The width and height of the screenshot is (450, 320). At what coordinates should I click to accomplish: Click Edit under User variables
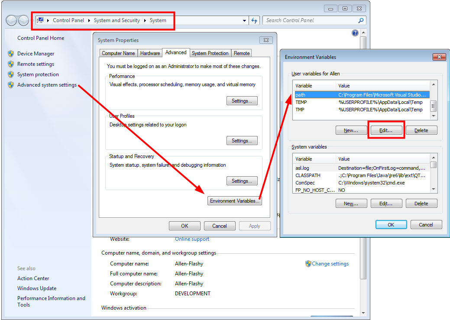point(386,130)
